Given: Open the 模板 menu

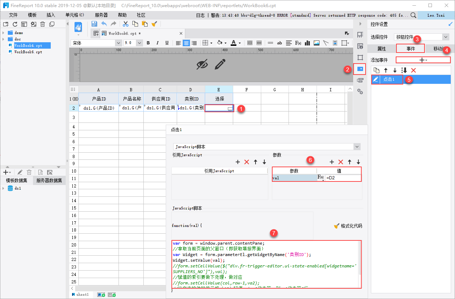Looking at the screenshot, I should pos(32,15).
